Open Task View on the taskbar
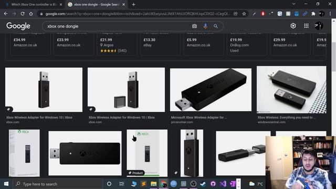Screen dimensions: 336x189 click(122, 184)
